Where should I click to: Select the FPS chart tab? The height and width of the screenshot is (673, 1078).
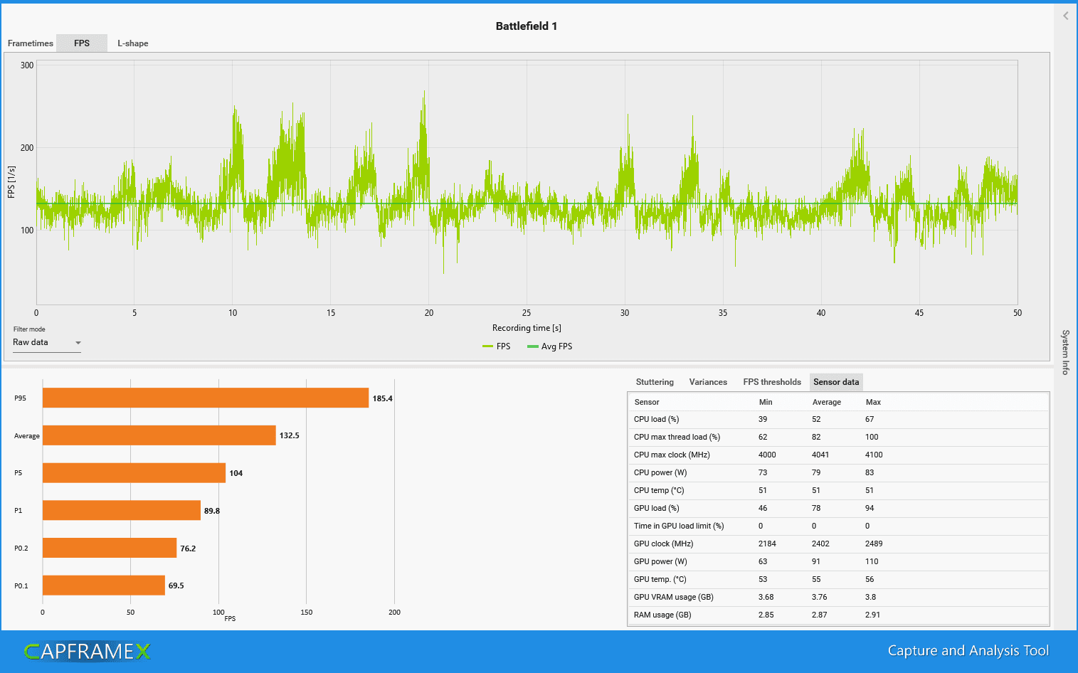82,43
